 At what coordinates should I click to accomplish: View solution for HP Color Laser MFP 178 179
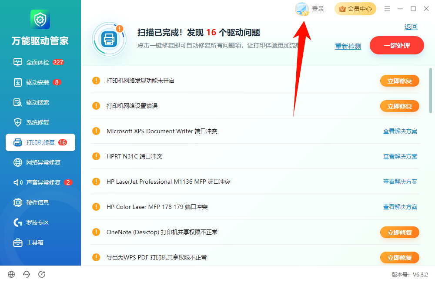[x=400, y=207]
